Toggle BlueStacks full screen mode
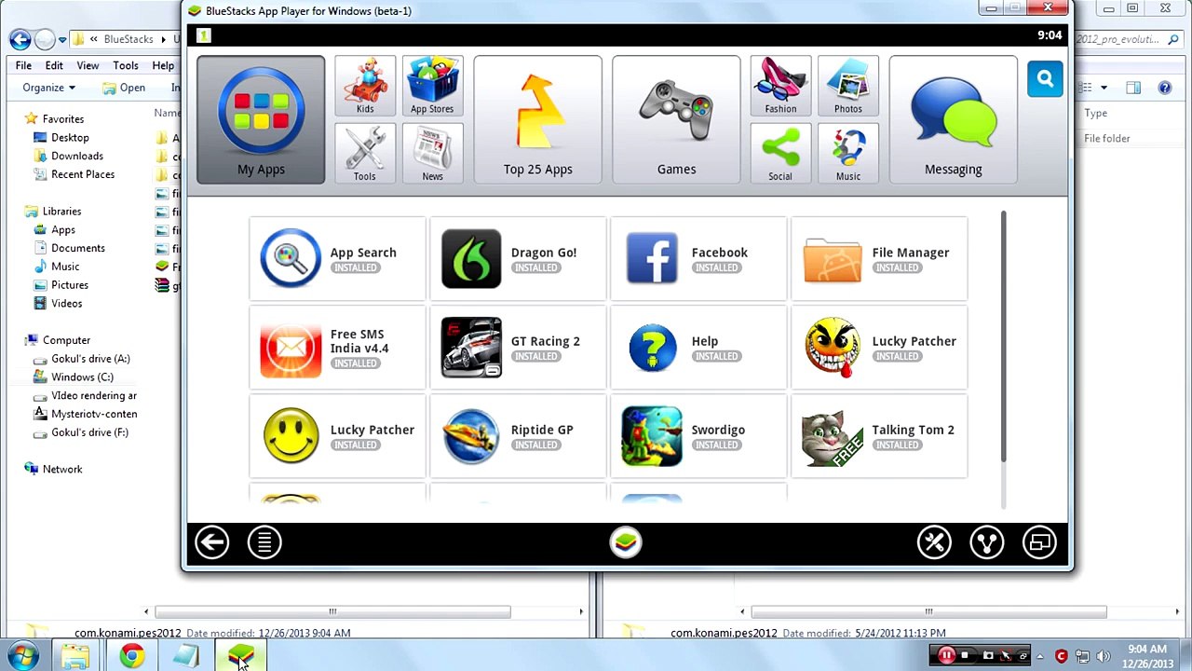This screenshot has width=1192, height=671. coord(1039,542)
